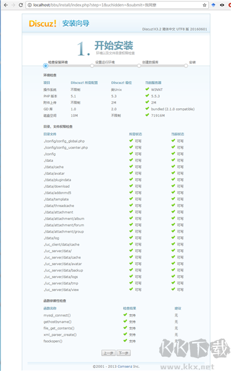The image size is (231, 371).
Task: Click the green check beside 5.5.3
Action: (147, 96)
